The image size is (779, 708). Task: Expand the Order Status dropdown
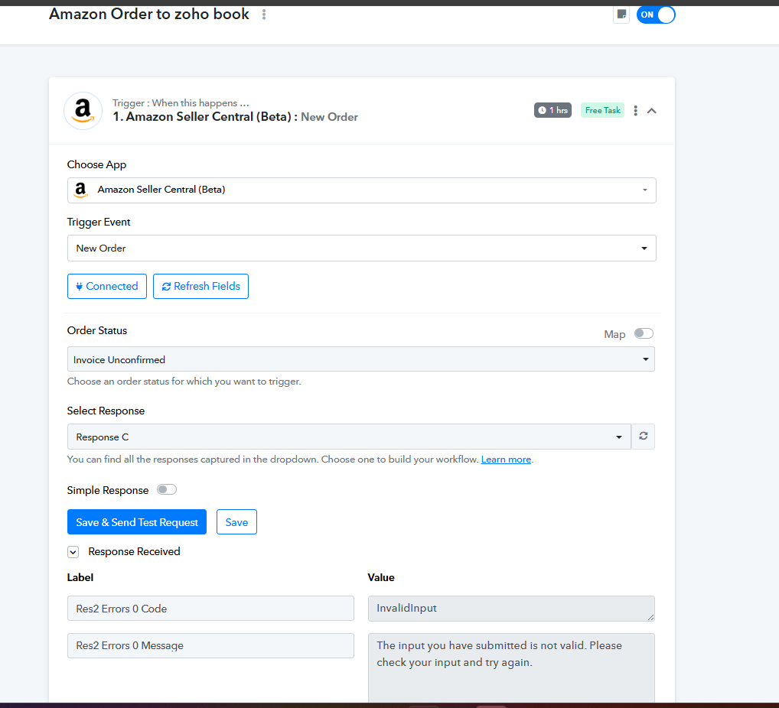361,359
